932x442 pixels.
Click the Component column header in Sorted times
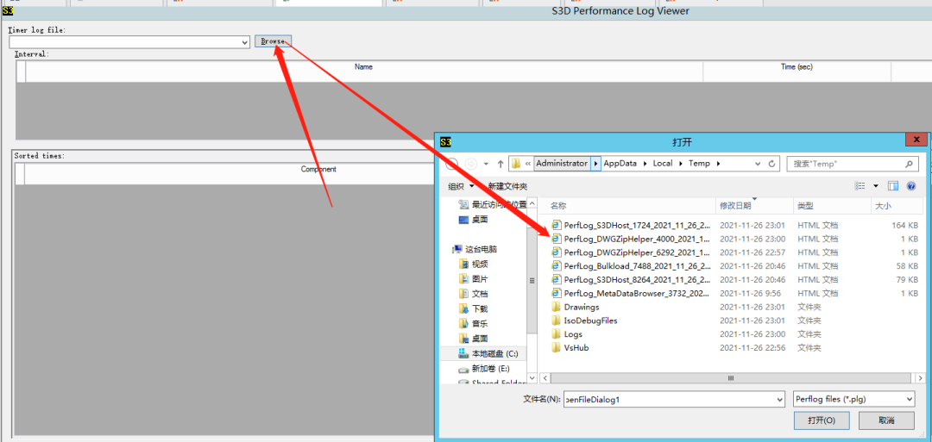[318, 169]
